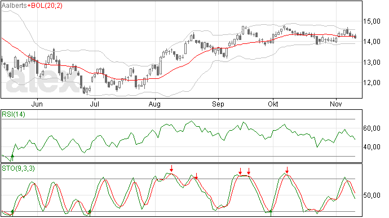Select the 15,00 price axis label
Image resolution: width=389 pixels, height=218 pixels.
coord(372,21)
